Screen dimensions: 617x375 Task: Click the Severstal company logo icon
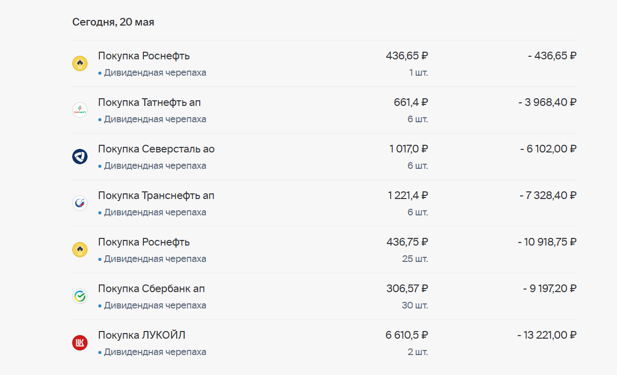[80, 157]
